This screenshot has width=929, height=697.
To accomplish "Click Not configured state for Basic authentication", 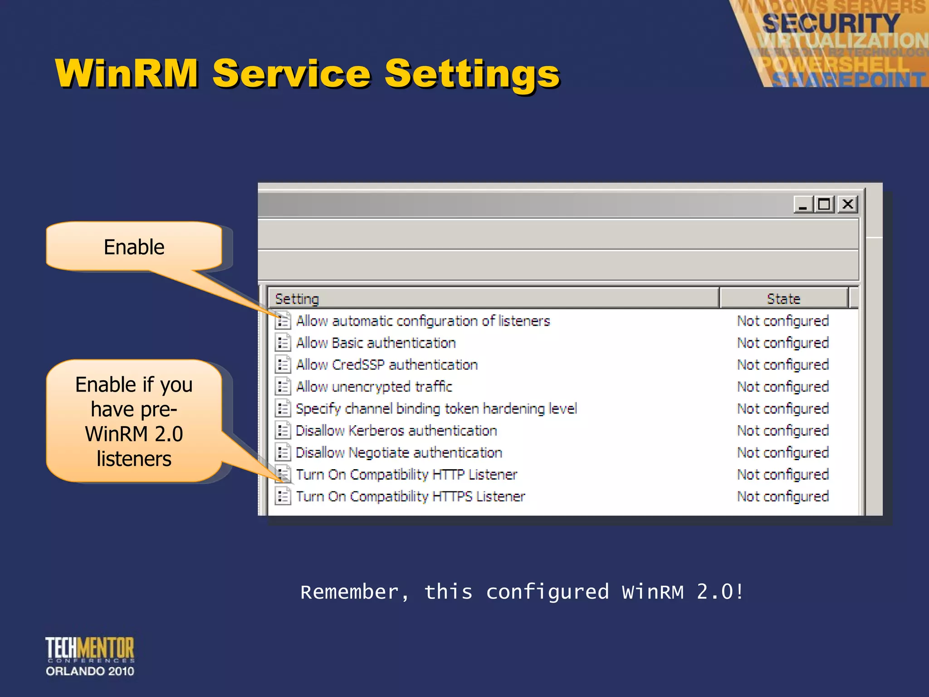I will click(x=783, y=343).
